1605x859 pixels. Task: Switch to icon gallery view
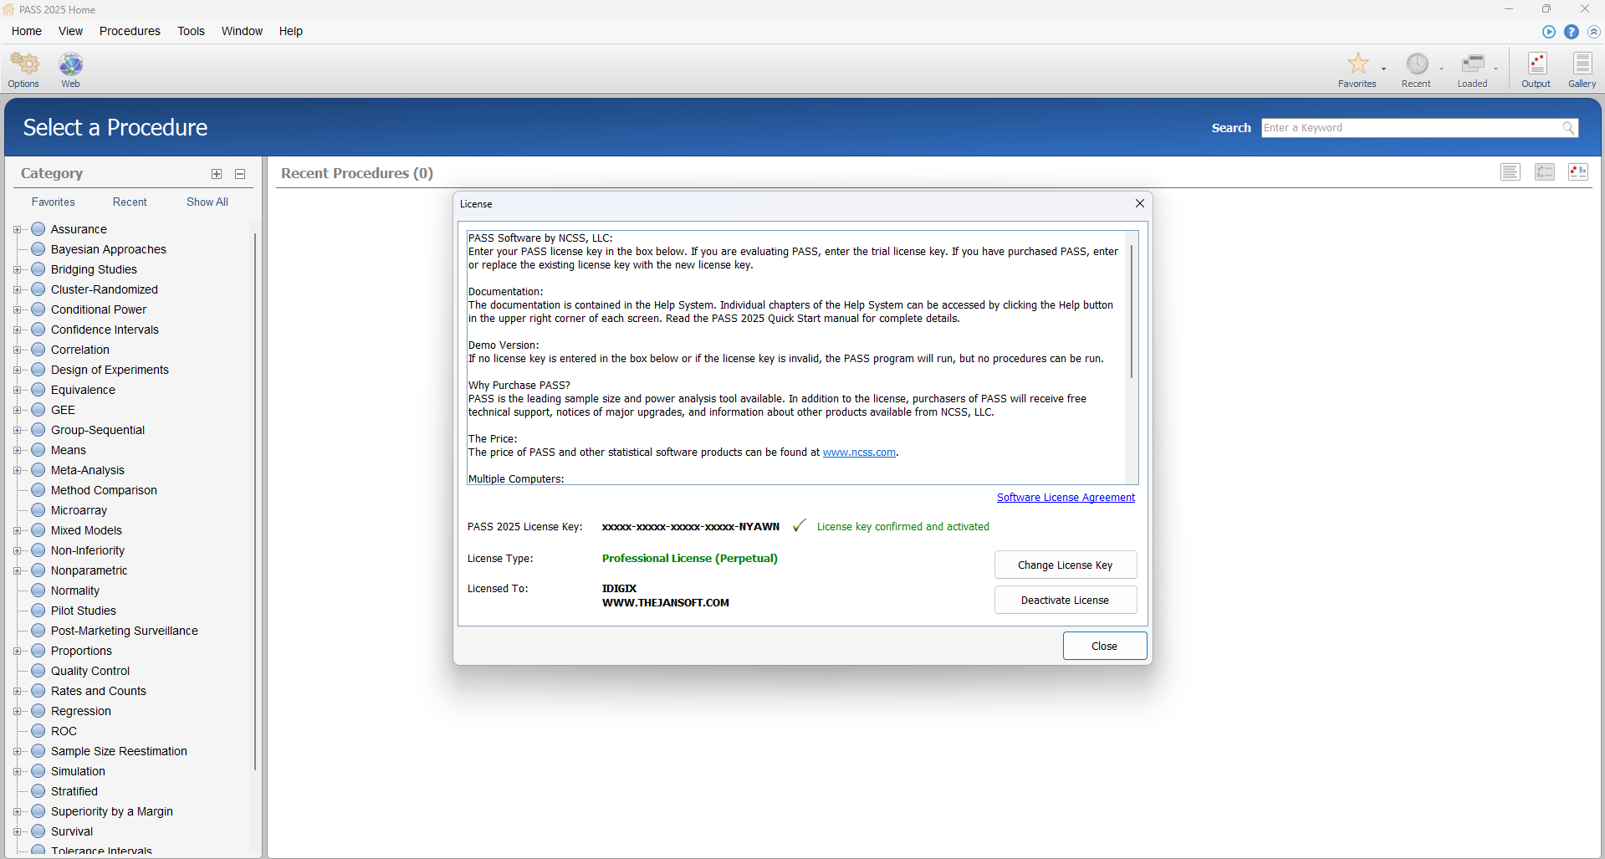click(x=1578, y=172)
